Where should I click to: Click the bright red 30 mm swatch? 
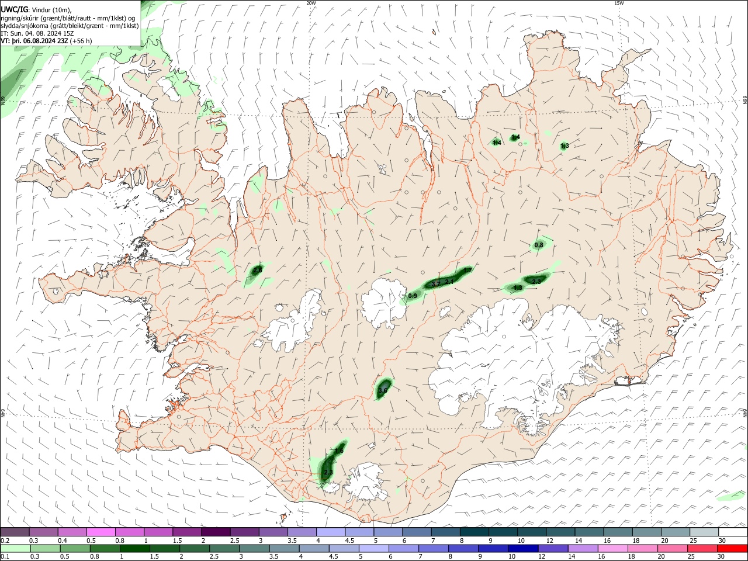(732, 548)
